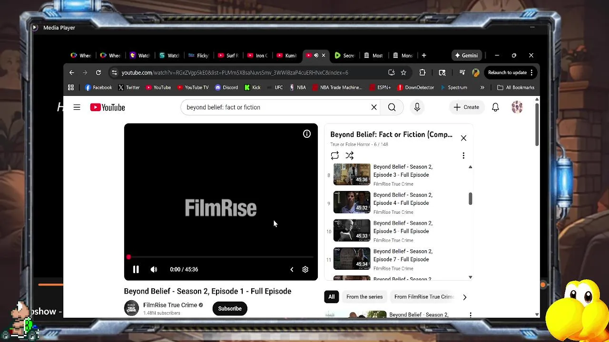Close the playlist panel
Screen dimensions: 609x342
pyautogui.click(x=463, y=138)
